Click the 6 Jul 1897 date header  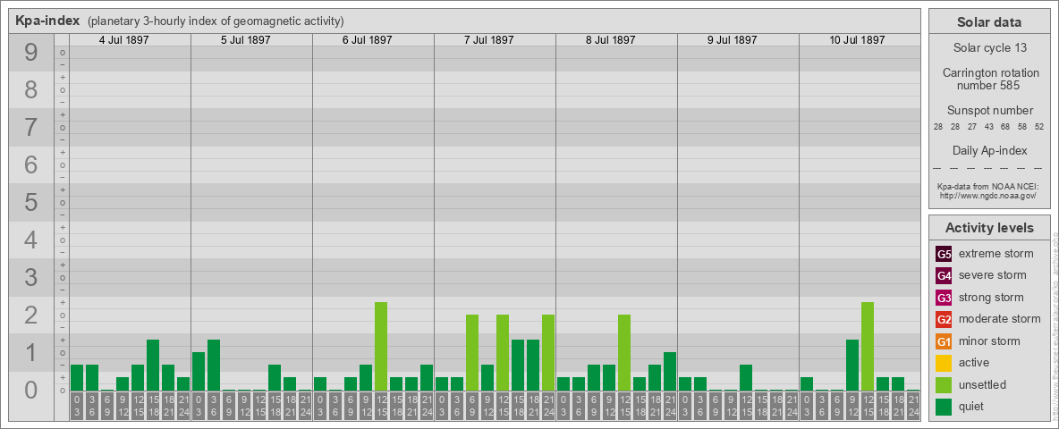[x=368, y=40]
